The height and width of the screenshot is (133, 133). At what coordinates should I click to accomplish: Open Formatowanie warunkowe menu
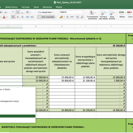click(x=92, y=15)
